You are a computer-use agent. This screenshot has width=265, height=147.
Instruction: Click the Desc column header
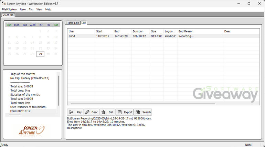tap(241, 31)
